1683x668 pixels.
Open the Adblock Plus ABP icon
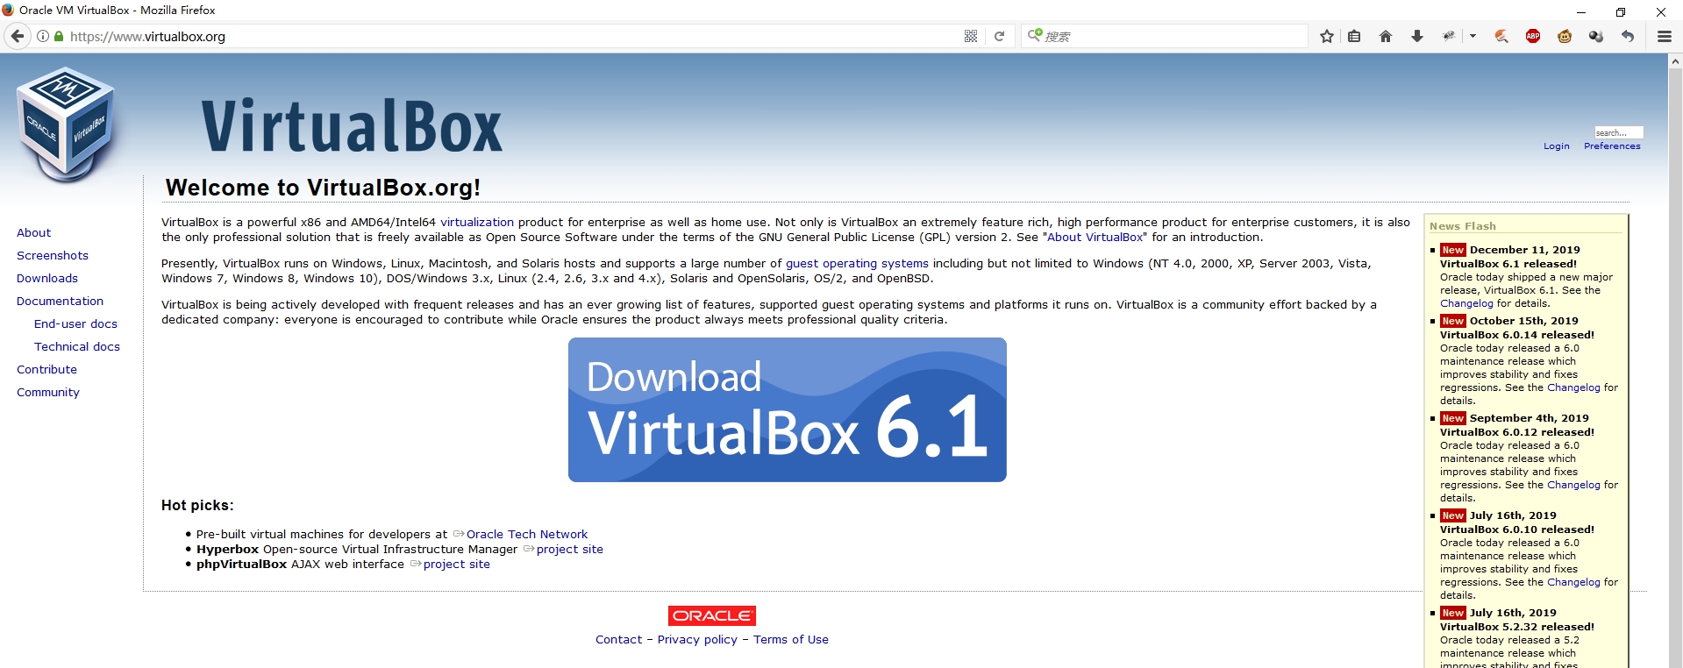click(x=1533, y=36)
